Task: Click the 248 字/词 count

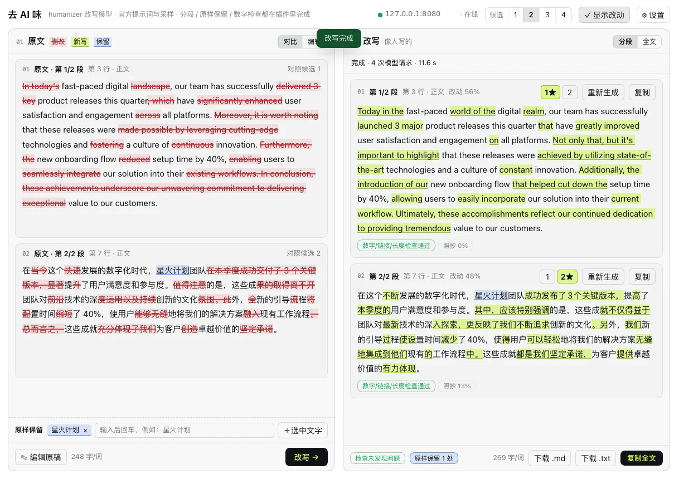Action: tap(86, 457)
